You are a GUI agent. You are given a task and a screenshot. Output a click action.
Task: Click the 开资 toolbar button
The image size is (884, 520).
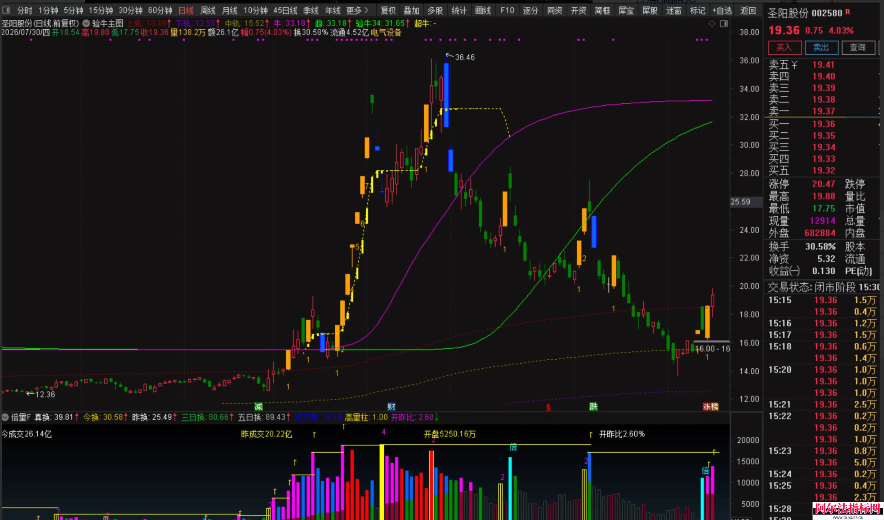pyautogui.click(x=578, y=10)
